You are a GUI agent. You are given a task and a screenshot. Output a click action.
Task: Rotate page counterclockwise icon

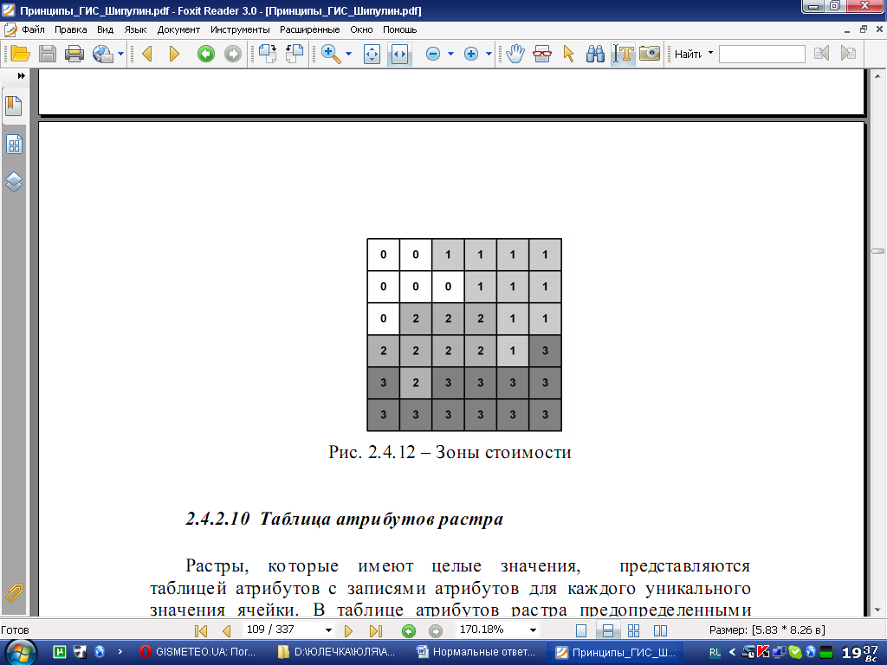(295, 54)
